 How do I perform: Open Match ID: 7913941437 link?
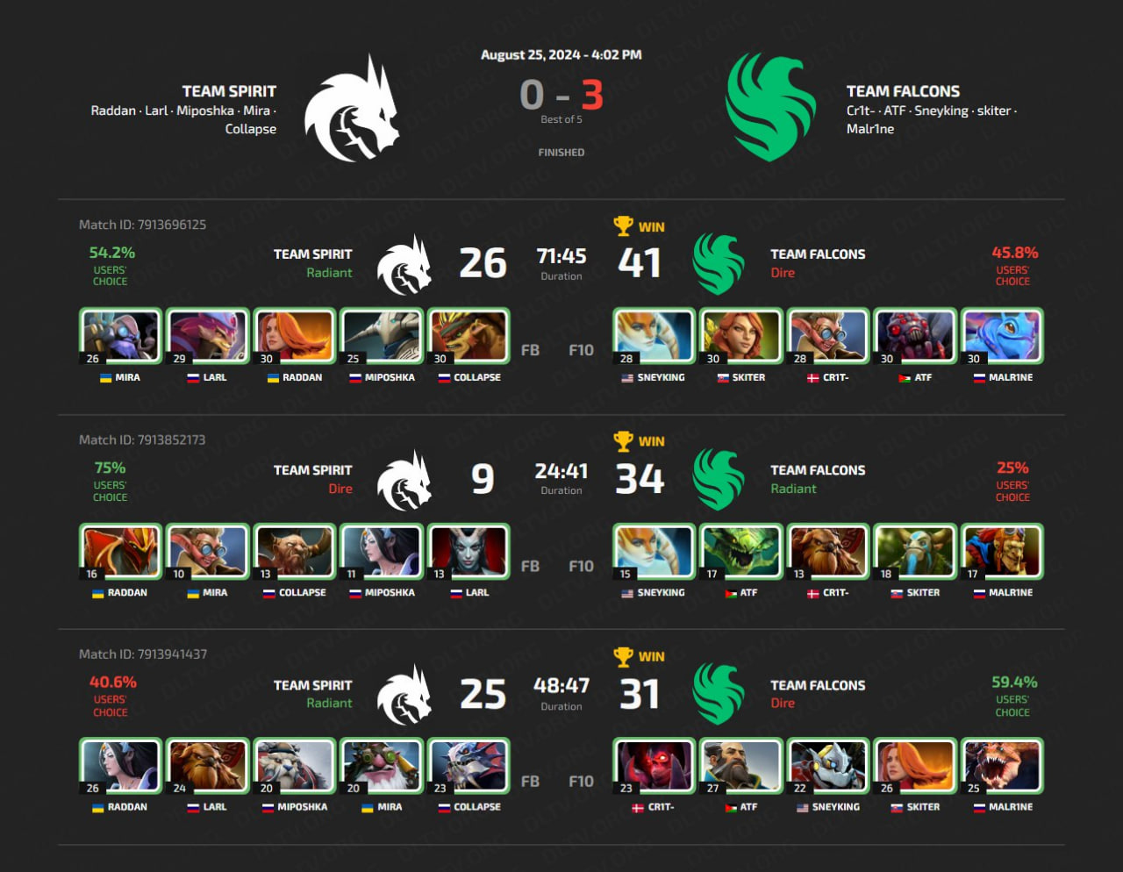pyautogui.click(x=143, y=654)
